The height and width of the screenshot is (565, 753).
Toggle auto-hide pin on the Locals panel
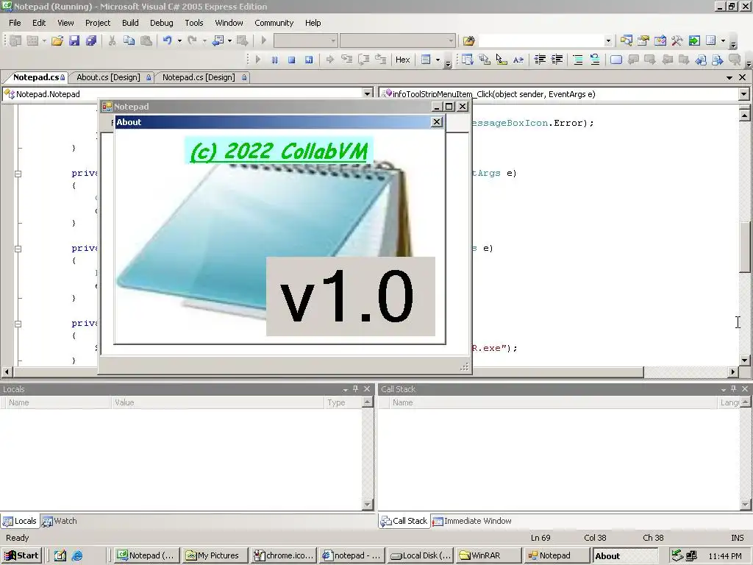tap(356, 389)
